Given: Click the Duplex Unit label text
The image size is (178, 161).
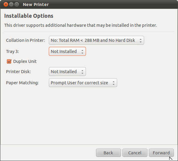Looking at the screenshot, I should click(x=25, y=61).
